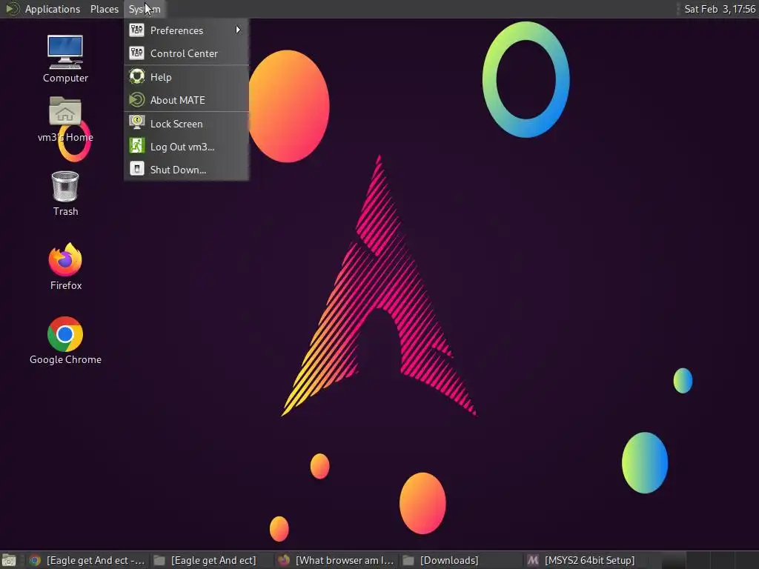Switch to [Eagle get And ect] folder window
This screenshot has width=759, height=569.
click(x=212, y=560)
